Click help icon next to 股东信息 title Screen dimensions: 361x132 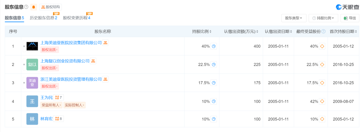coord(26,7)
